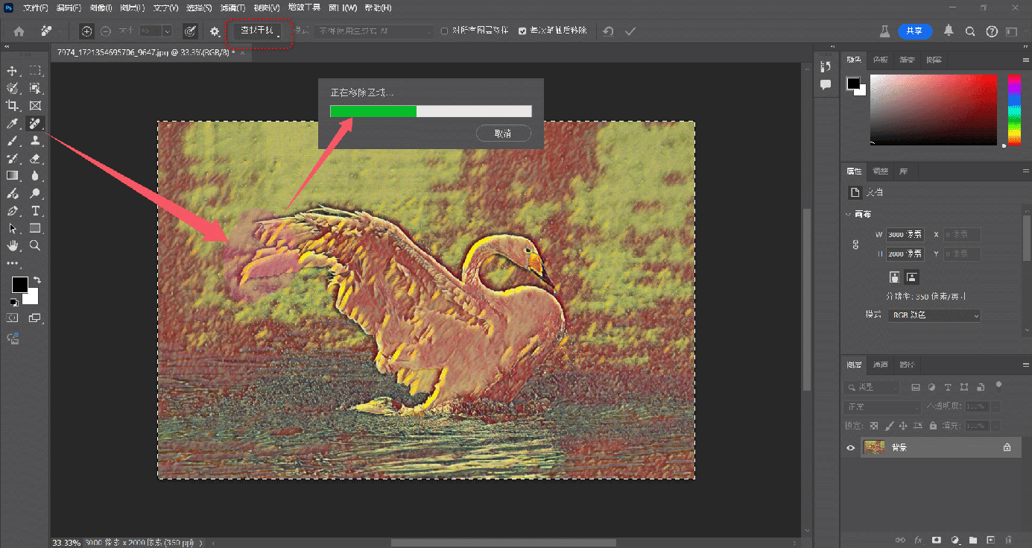The width and height of the screenshot is (1032, 548).
Task: Enable sample all layers checkbox
Action: tap(445, 31)
